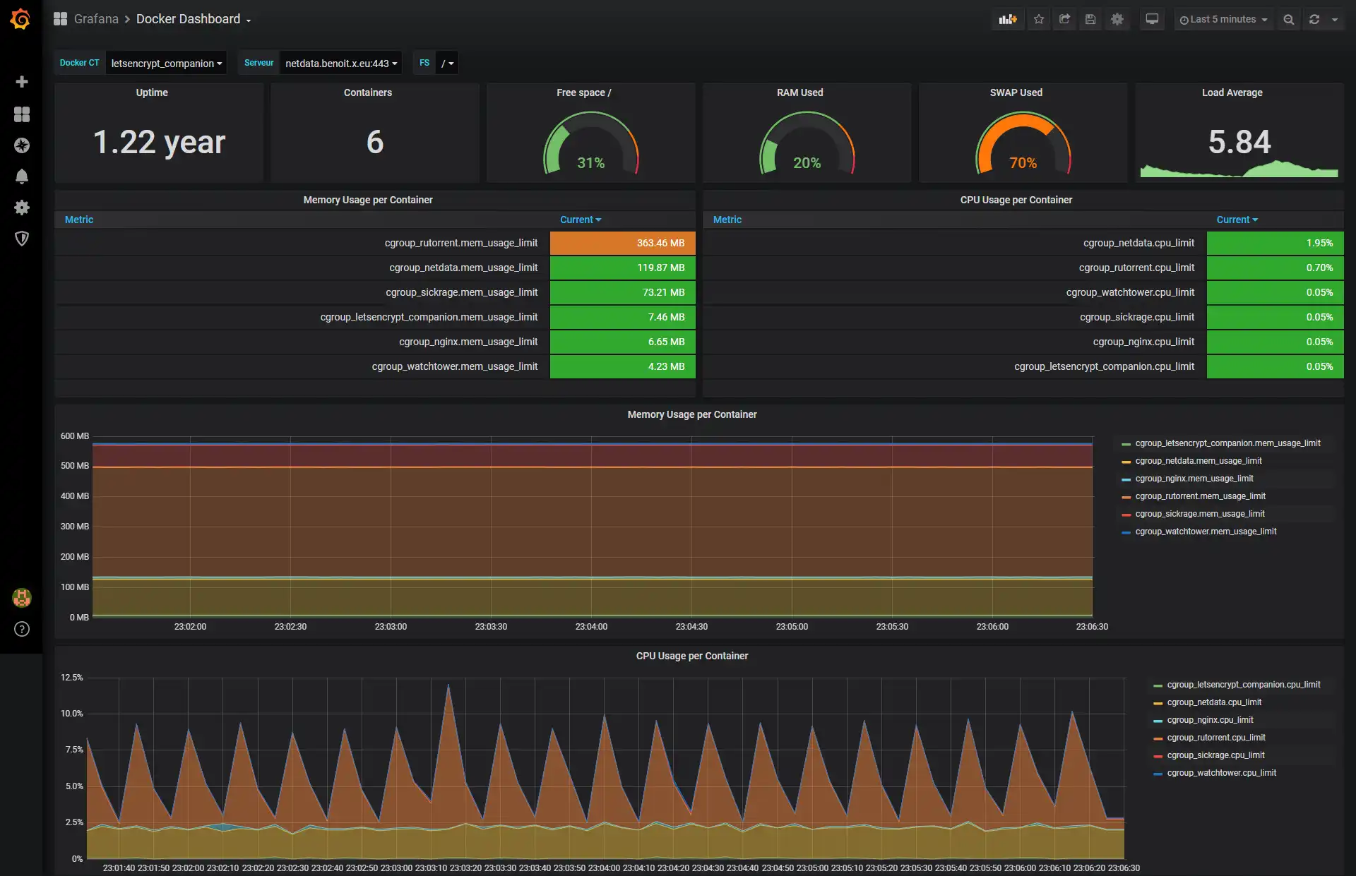
Task: Mark this dashboard as favorite
Action: pos(1038,19)
